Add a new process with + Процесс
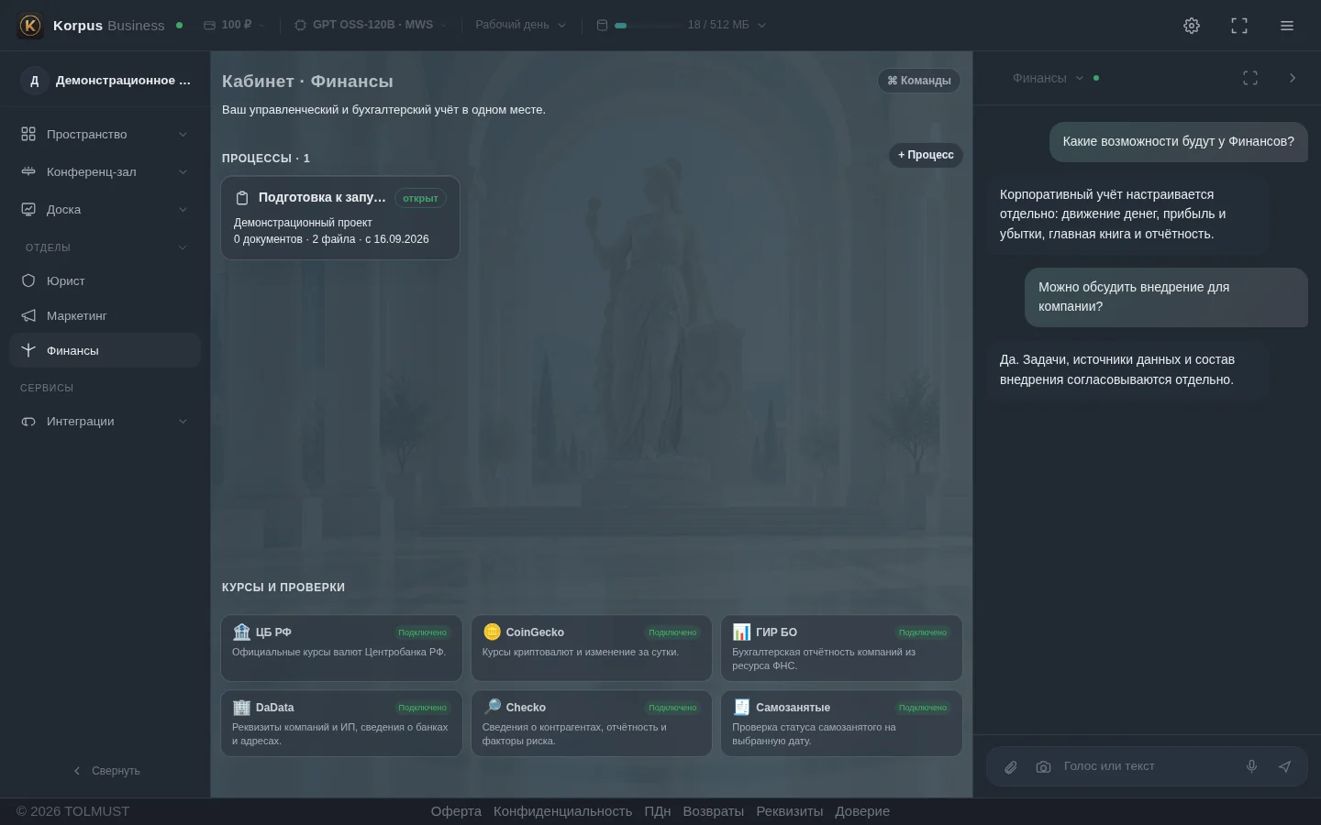This screenshot has width=1321, height=825. tap(926, 155)
